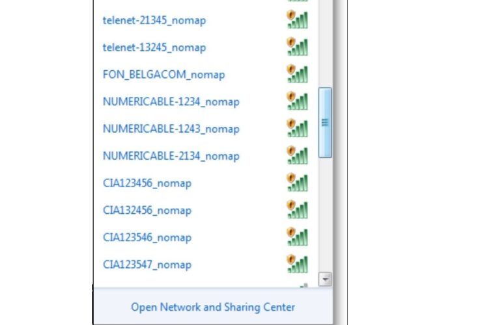482x325 pixels.
Task: Click signal icon for telenet-21345_nomap
Action: pos(297,19)
